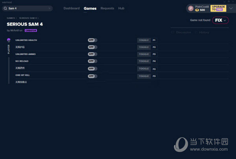Change the hotkey box for Unlimited Ammo
The image size is (236, 159).
154,54
